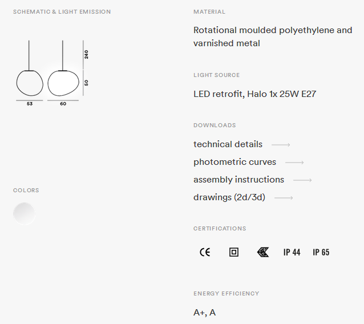Click the arrow beside drawings (2d/3d)
The image size is (364, 324).
click(284, 198)
